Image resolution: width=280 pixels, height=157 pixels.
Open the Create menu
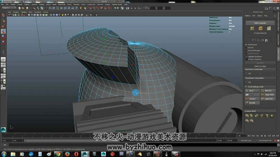click(20, 4)
